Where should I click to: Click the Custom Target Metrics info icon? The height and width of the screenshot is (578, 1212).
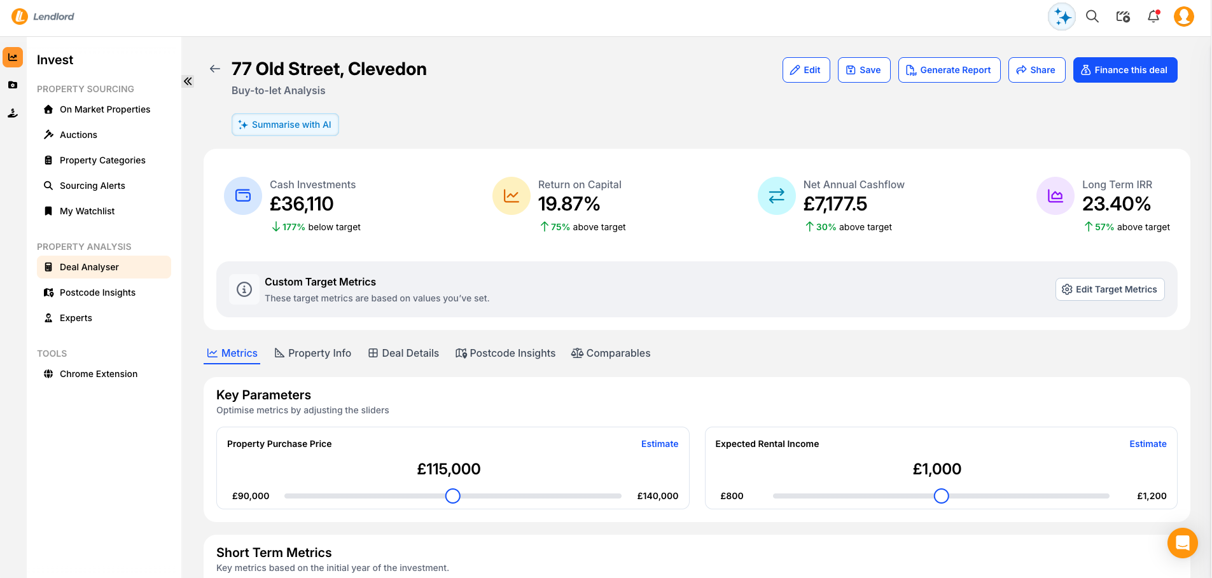point(244,289)
